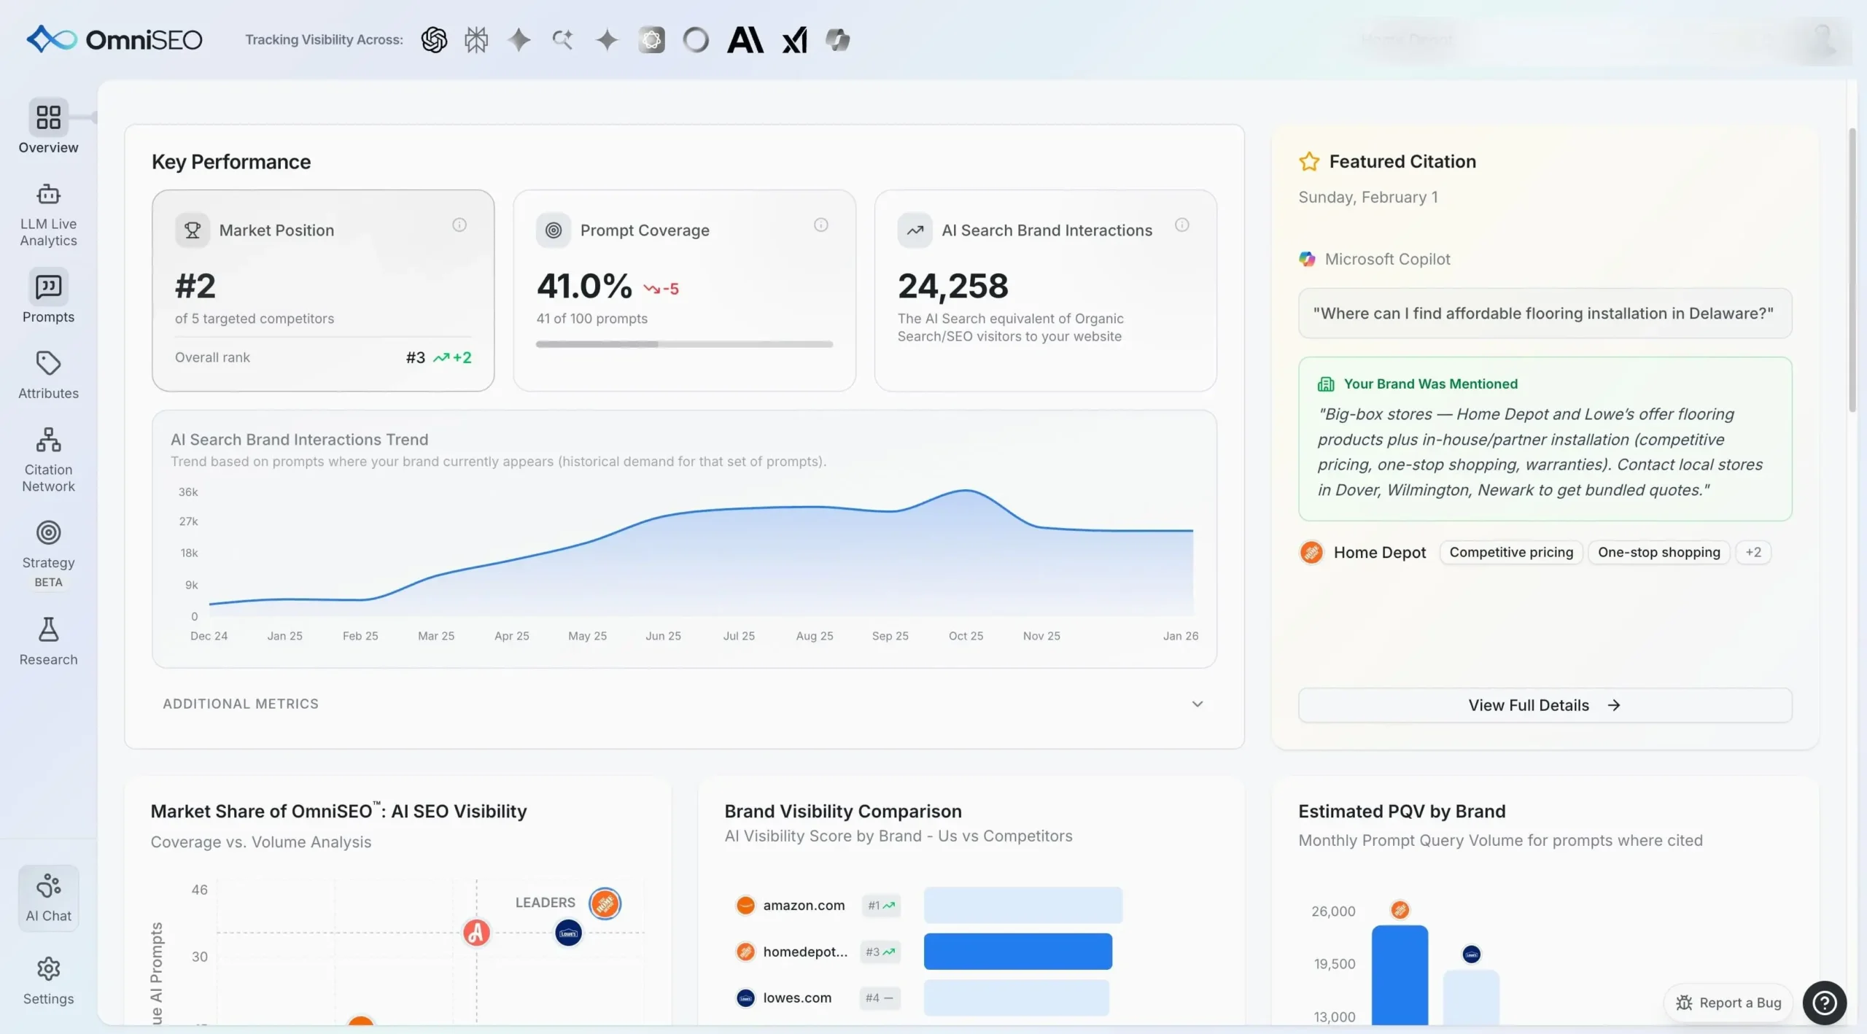Select the Microsoft Copilot icon in the top bar
Viewport: 1867px width, 1034px height.
(x=837, y=39)
